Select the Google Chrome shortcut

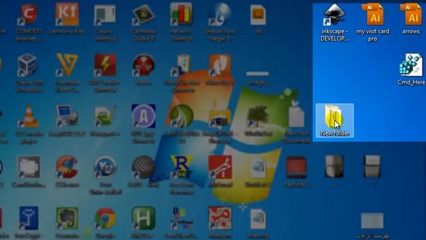tap(105, 223)
